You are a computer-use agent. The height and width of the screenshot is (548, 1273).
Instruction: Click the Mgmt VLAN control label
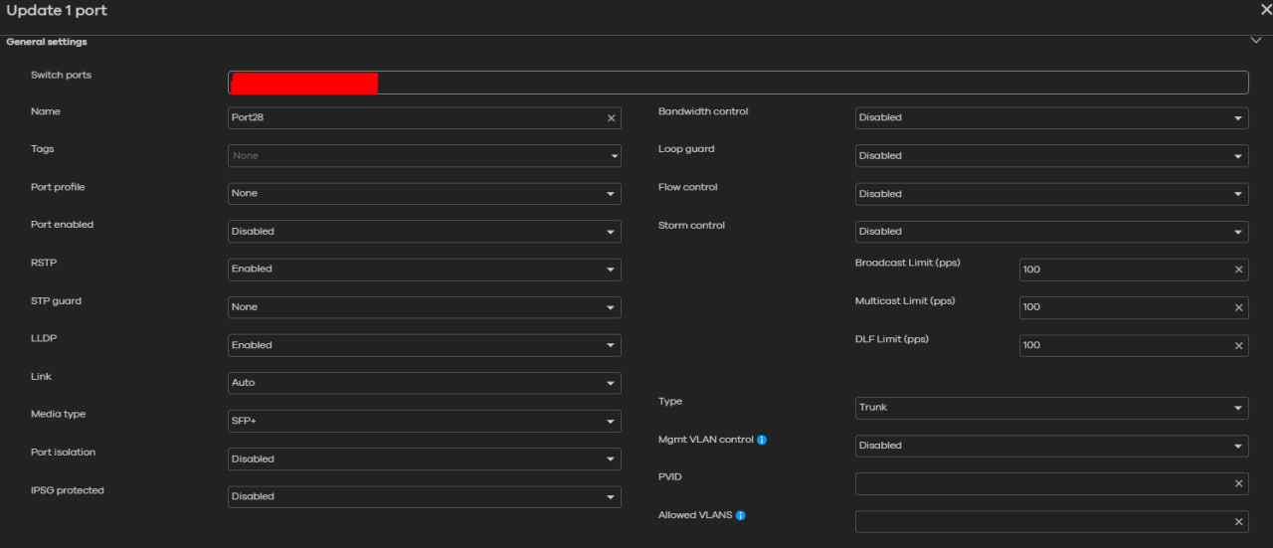click(x=706, y=440)
